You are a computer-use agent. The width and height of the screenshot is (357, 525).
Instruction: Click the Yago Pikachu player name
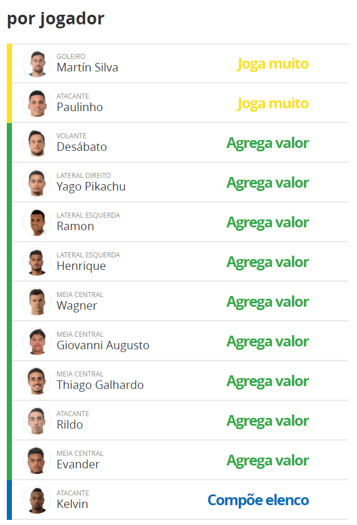91,187
